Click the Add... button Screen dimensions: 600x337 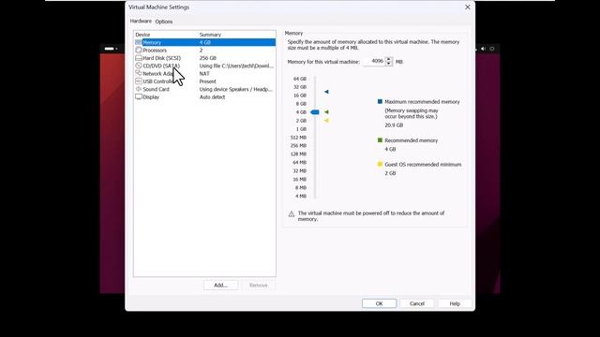pos(220,285)
